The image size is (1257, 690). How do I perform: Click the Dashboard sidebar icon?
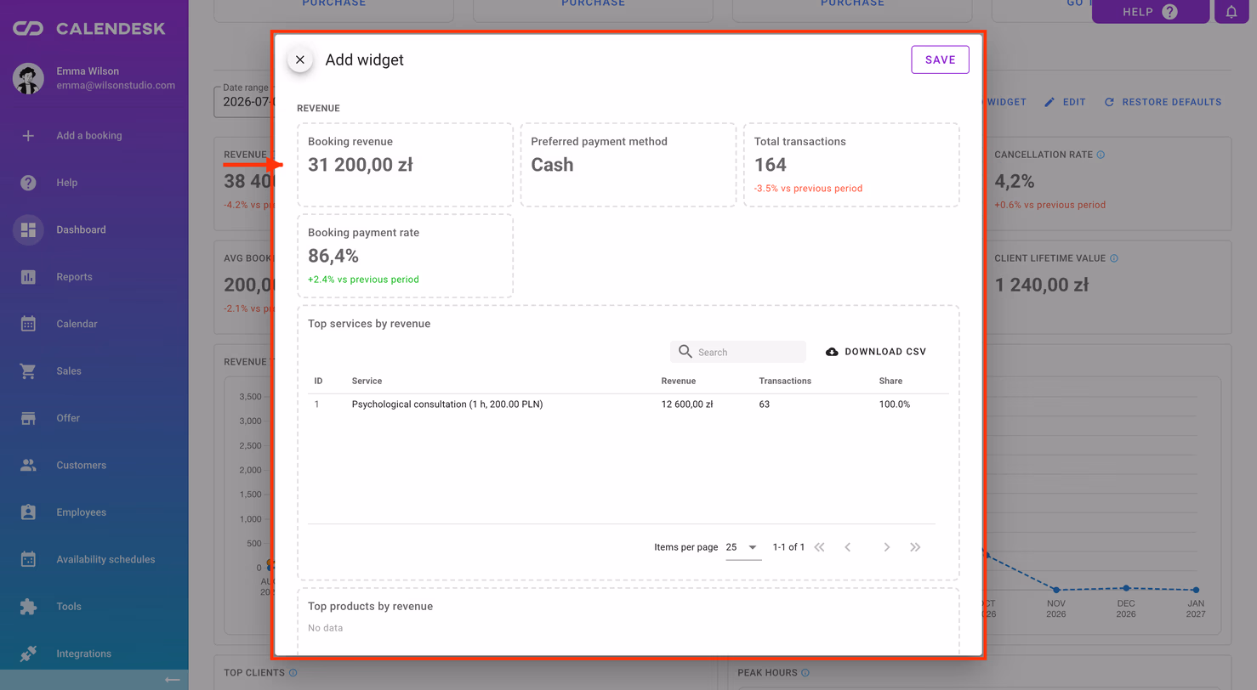(28, 229)
